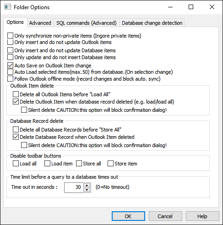Enable Delete all Outlook Items before Load All
This screenshot has height=225, width=223.
(x=16, y=94)
